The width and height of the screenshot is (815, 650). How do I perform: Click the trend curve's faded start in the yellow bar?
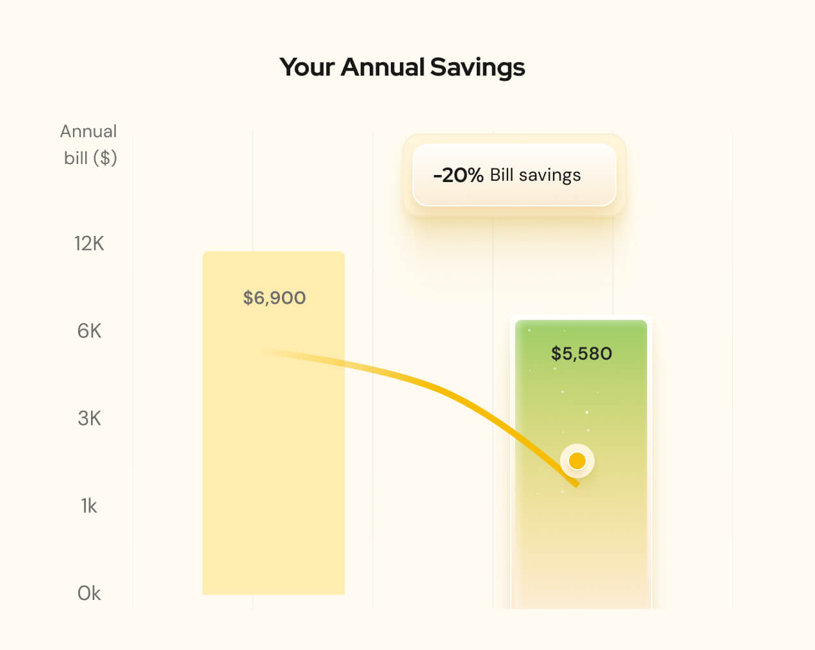(282, 354)
